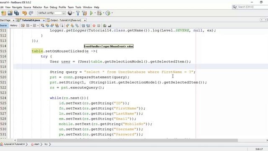
Task: Click the empty line 518 in editor
Action: 141,67
